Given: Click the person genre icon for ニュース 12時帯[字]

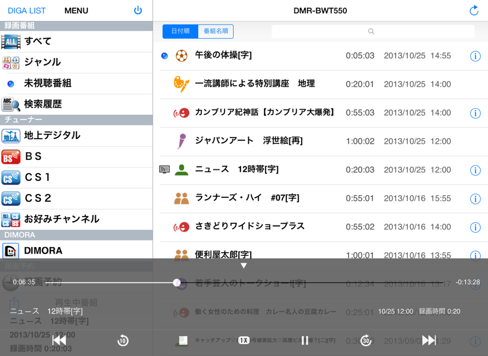Looking at the screenshot, I should [x=182, y=170].
